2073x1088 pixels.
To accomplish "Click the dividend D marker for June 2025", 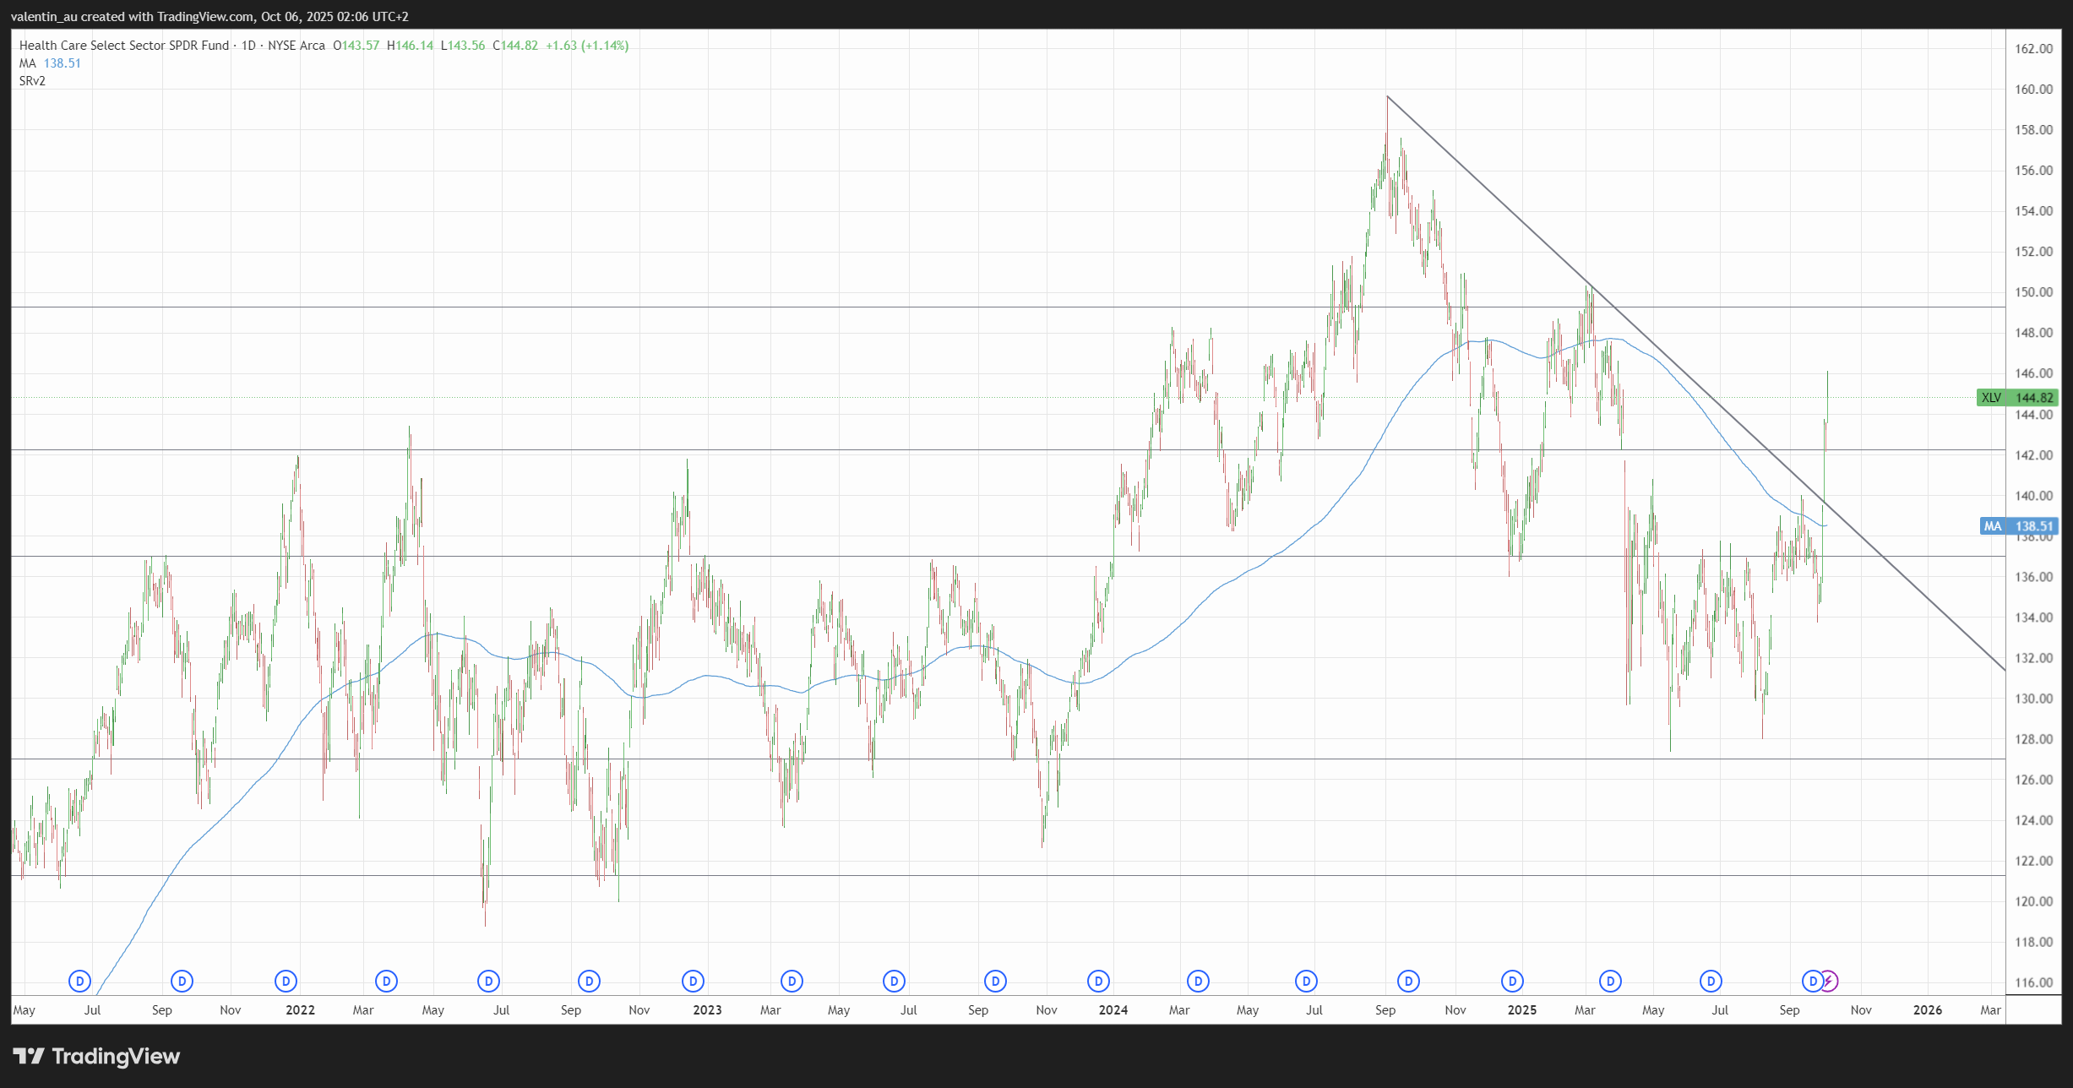I will (x=1711, y=981).
